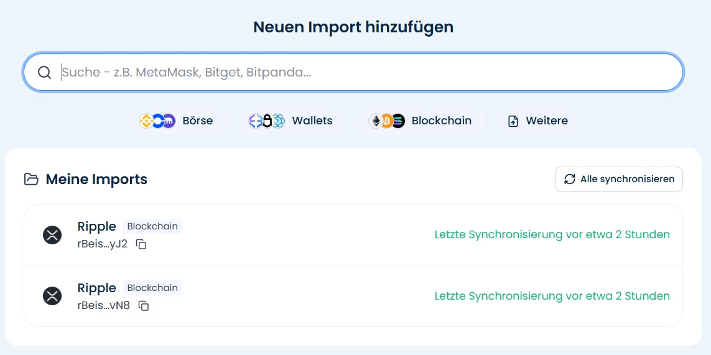Open the Weitere category
Image resolution: width=711 pixels, height=355 pixels.
(x=538, y=121)
